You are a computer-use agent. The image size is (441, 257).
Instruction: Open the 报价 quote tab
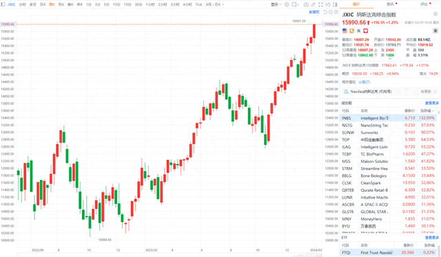(356, 4)
